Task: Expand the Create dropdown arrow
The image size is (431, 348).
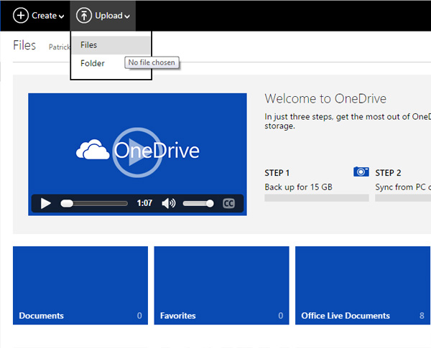Action: [x=61, y=17]
